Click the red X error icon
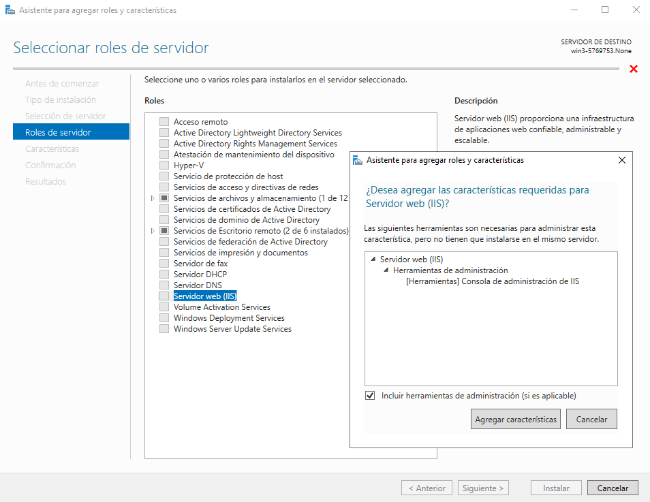 [634, 69]
